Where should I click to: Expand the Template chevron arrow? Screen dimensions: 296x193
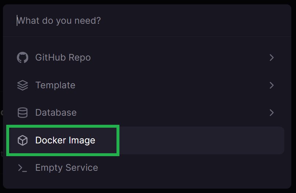pyautogui.click(x=271, y=85)
